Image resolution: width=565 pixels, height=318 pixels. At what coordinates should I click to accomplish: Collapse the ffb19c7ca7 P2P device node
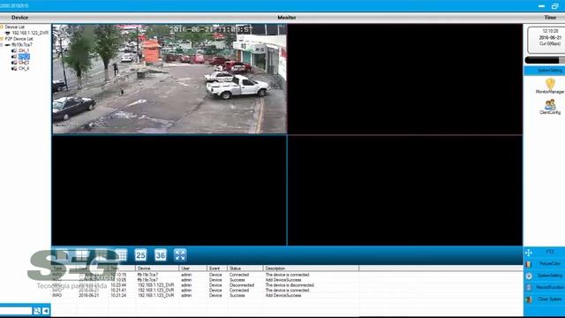coord(2,45)
